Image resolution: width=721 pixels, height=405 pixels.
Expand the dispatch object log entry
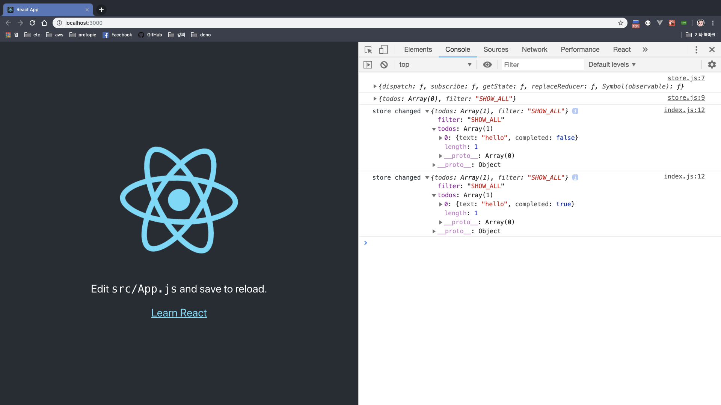tap(375, 86)
